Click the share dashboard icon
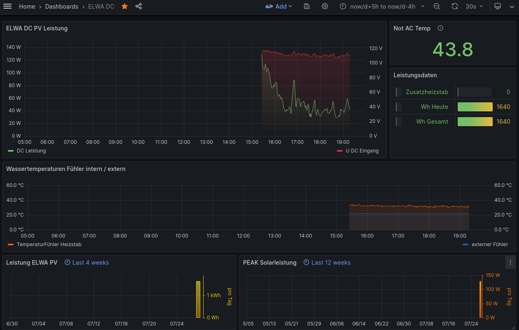 139,7
